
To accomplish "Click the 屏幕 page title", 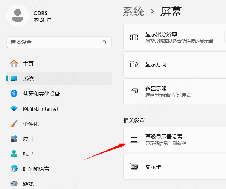I will coord(171,12).
